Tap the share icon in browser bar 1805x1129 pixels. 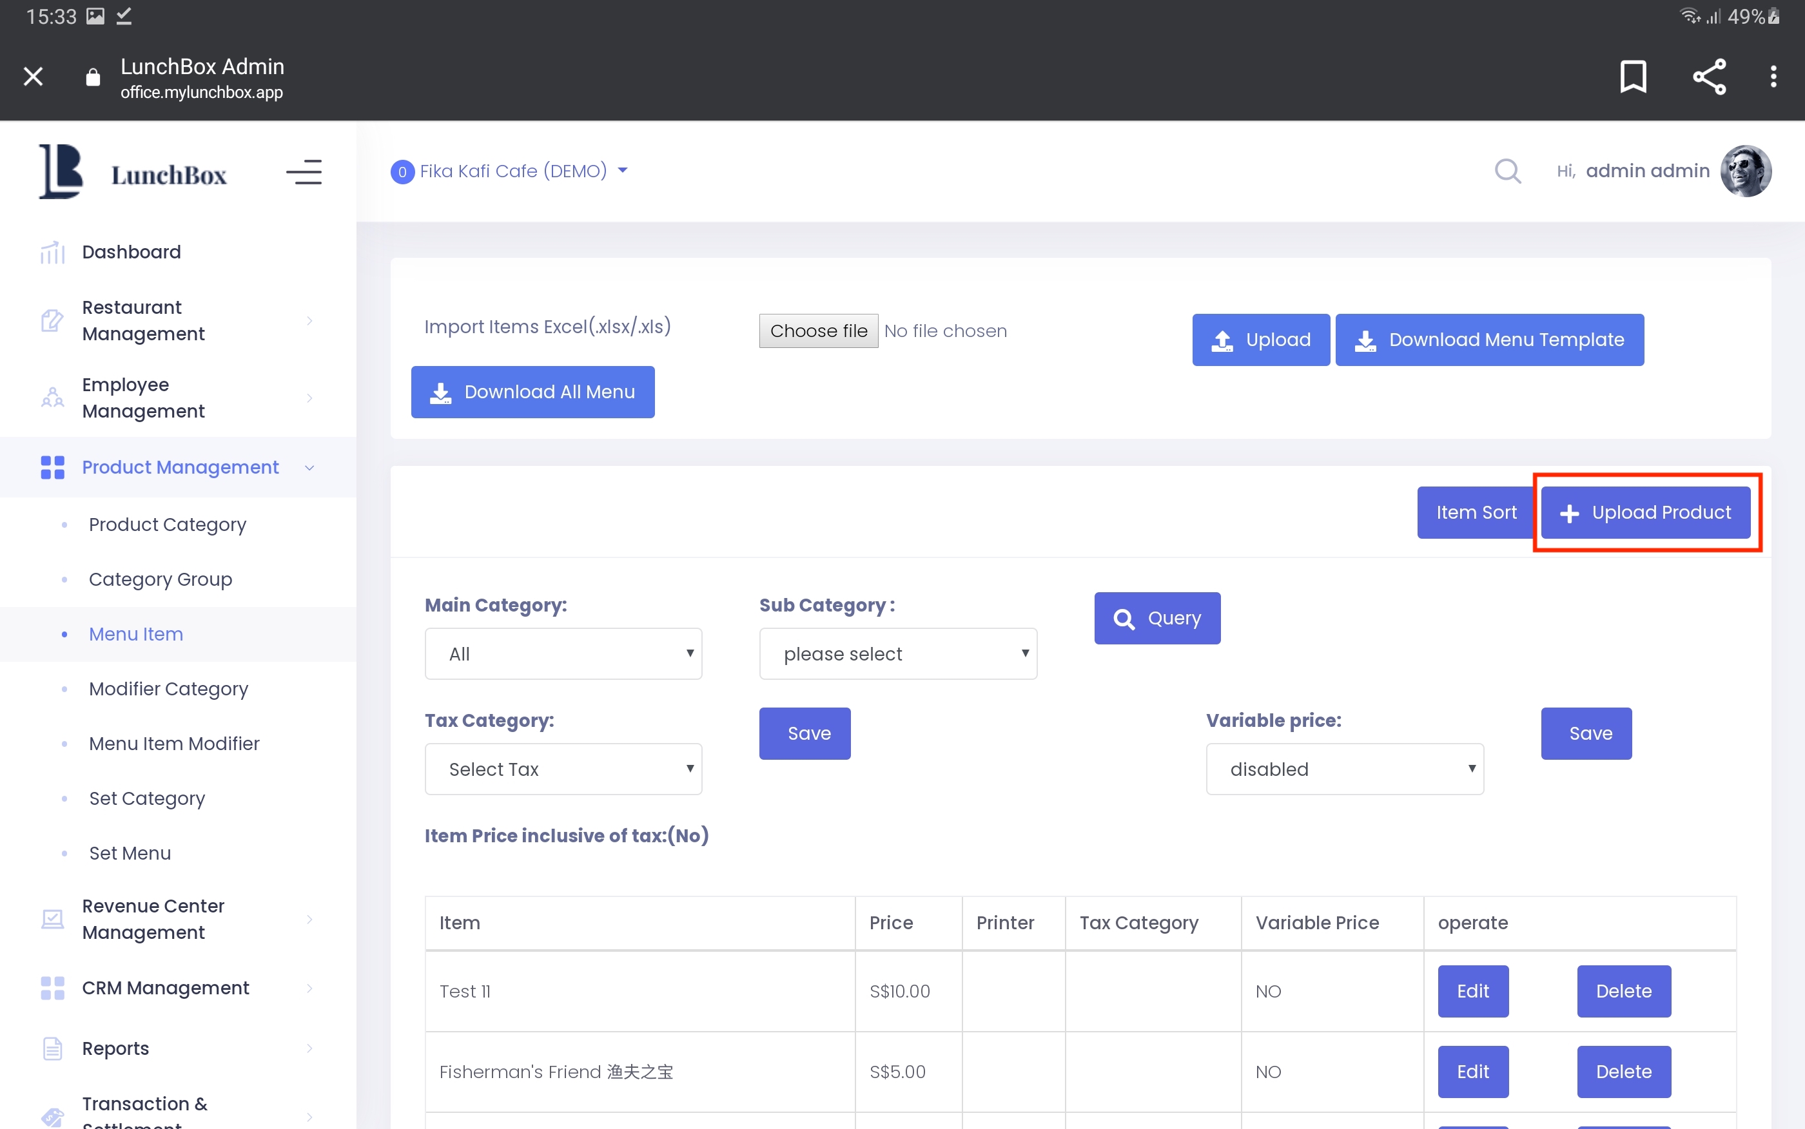(1709, 76)
